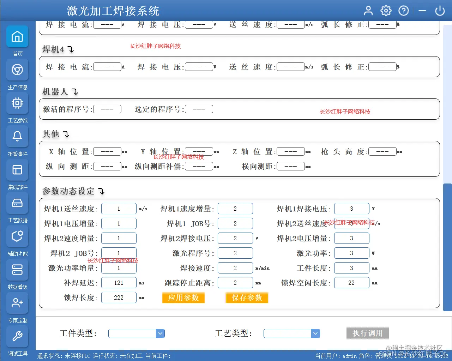Click the 激活的程序号 value field

(x=107, y=109)
